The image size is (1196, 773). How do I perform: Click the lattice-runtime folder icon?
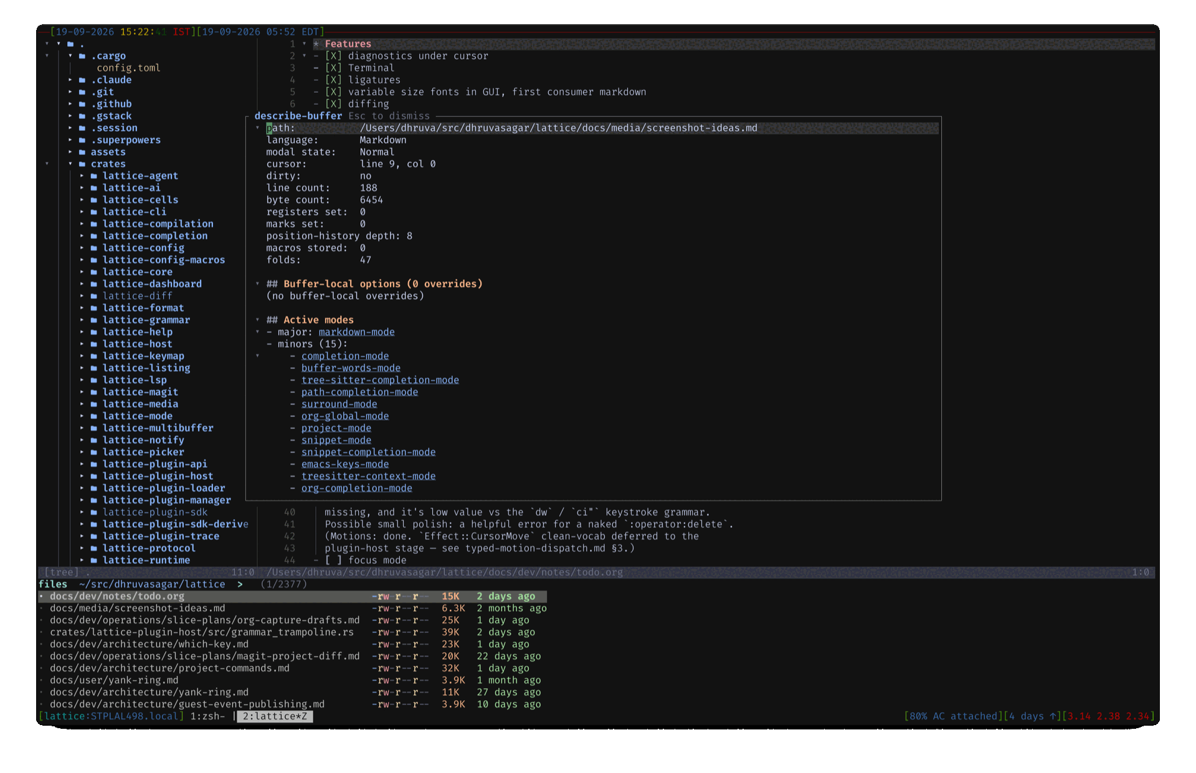tap(94, 560)
